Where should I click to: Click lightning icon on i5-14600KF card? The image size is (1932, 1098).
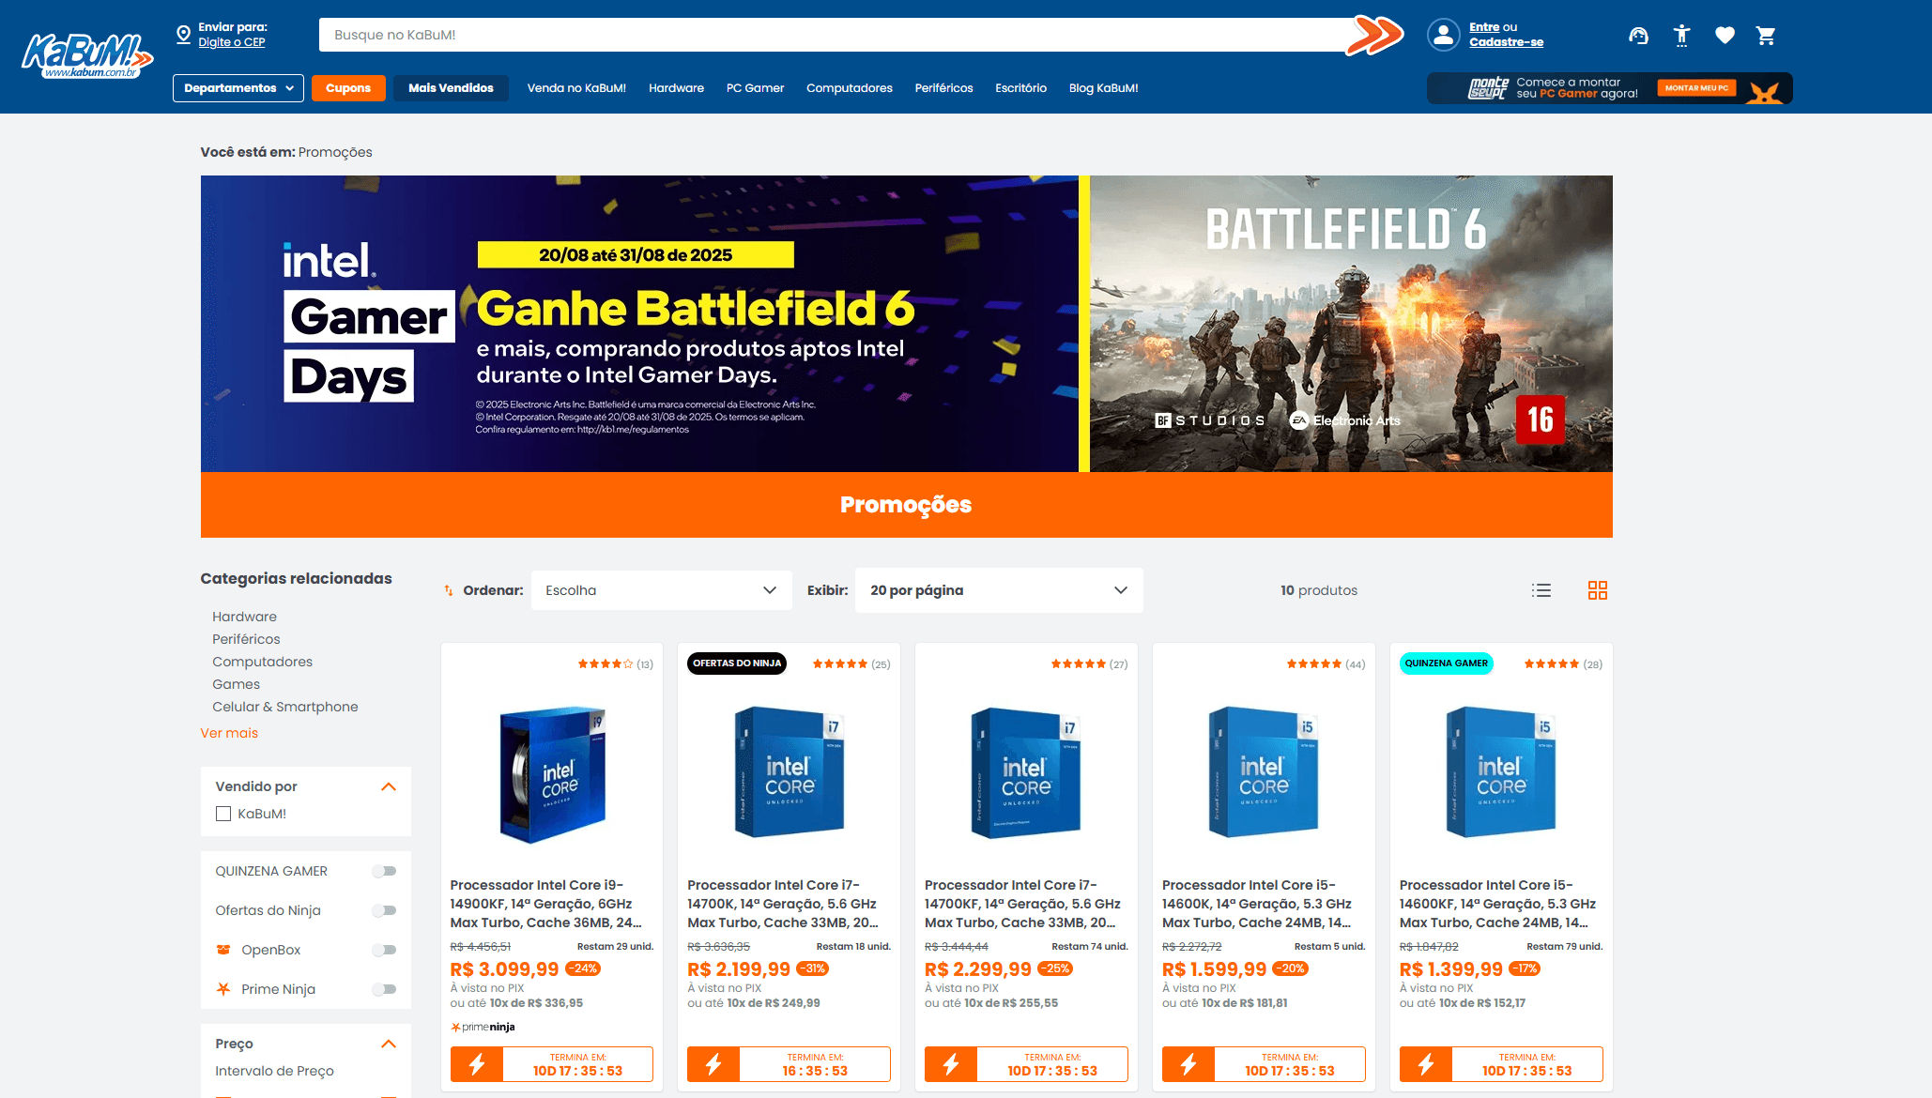point(1426,1064)
